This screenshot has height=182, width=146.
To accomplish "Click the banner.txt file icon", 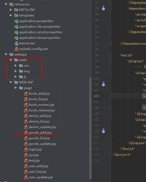I will point(16,43).
